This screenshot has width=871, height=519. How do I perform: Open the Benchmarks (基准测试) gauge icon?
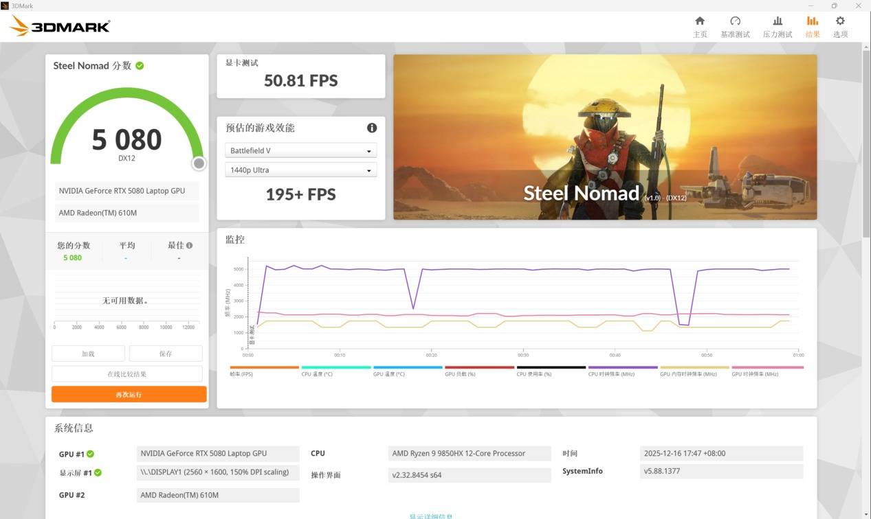[x=735, y=21]
